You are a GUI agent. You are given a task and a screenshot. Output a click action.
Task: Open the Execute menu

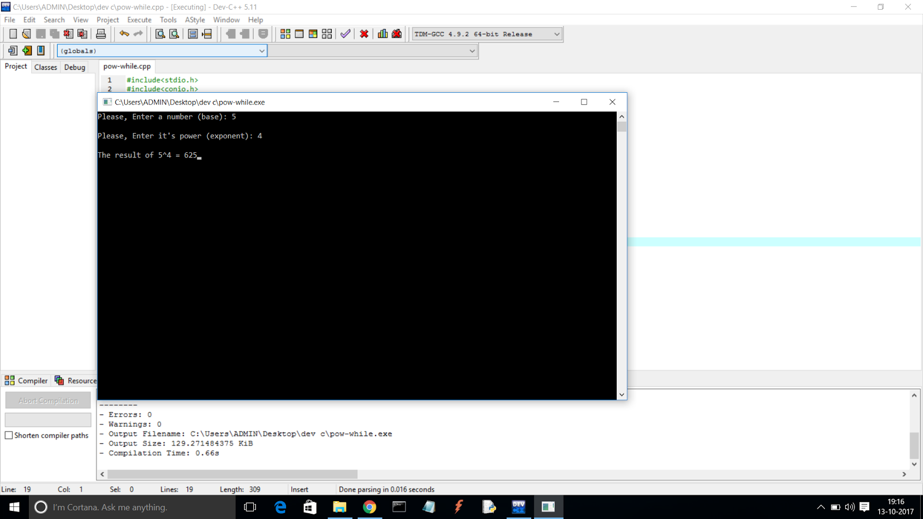click(139, 19)
